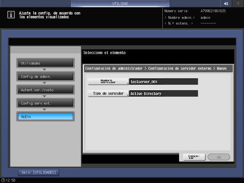Click the arrow below Utilidades button
Screen dimensions: 244x183
point(44,69)
